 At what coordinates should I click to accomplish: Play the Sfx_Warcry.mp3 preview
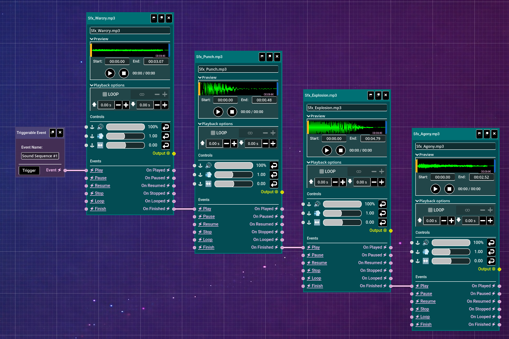click(x=110, y=73)
